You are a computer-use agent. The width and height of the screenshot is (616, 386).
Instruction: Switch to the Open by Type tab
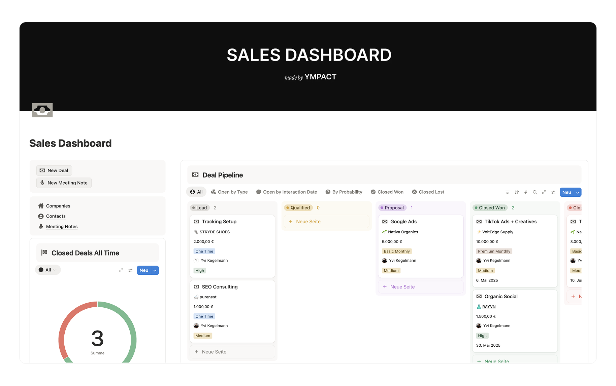(229, 192)
